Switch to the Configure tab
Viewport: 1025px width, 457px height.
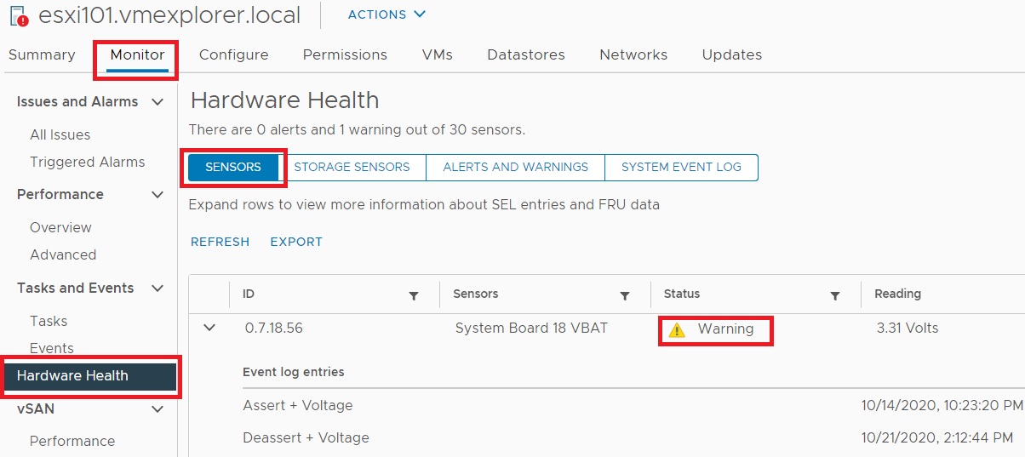click(x=233, y=54)
